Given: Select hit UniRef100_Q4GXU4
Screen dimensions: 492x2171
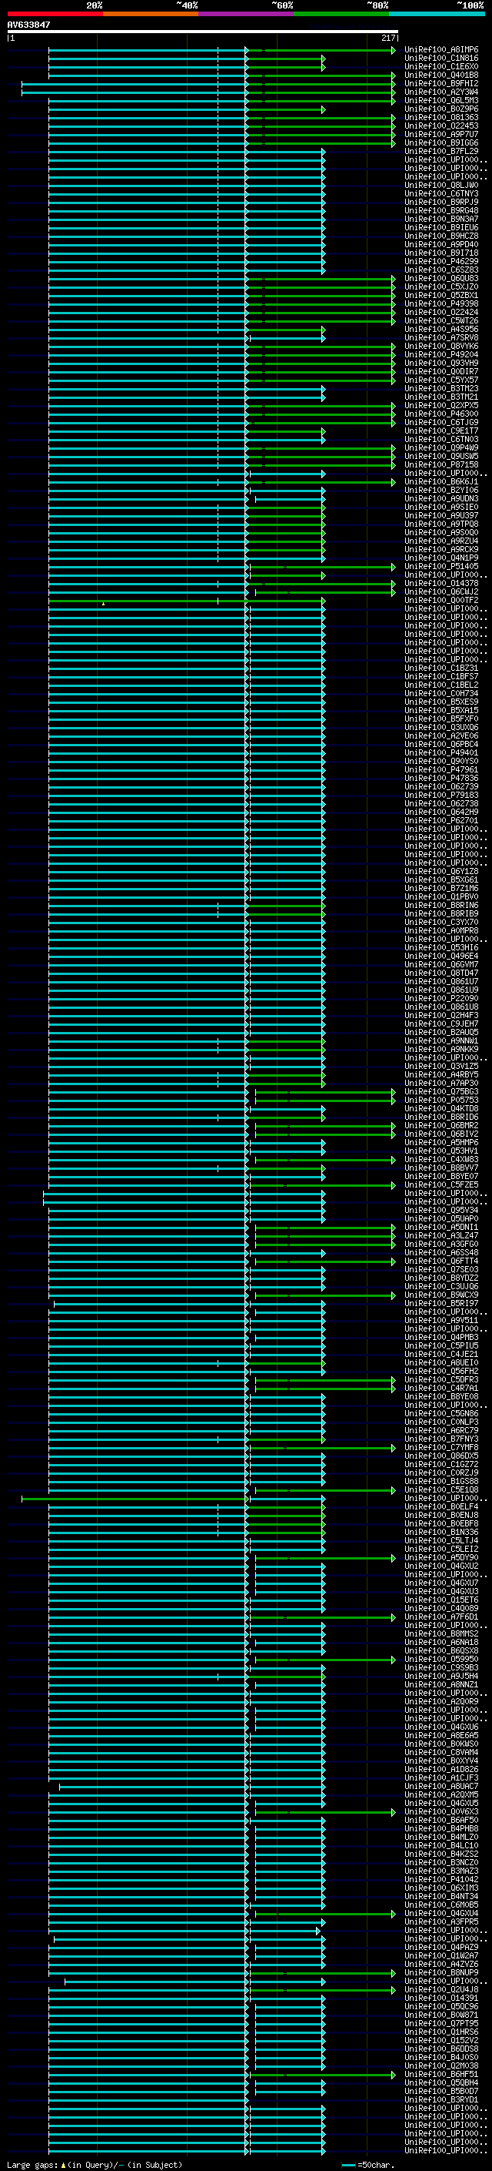Looking at the screenshot, I should click(x=441, y=1913).
